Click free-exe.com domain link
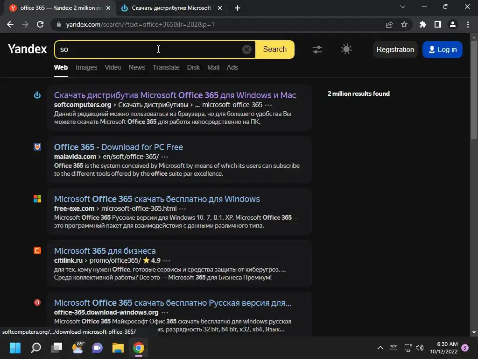 tap(74, 208)
